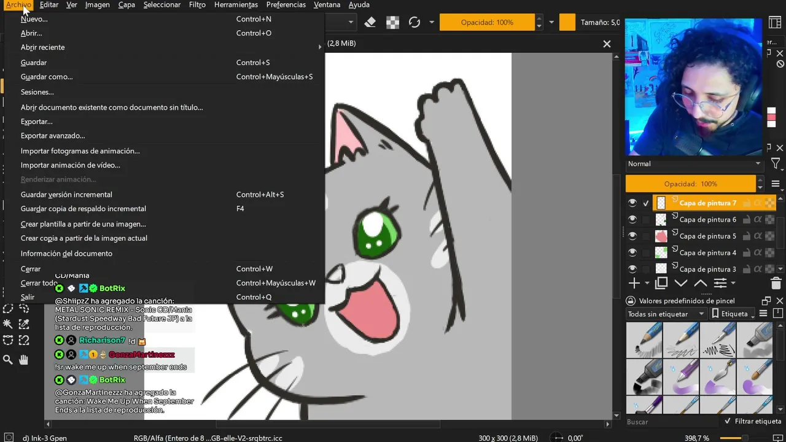Duplicate the current layer

(661, 283)
